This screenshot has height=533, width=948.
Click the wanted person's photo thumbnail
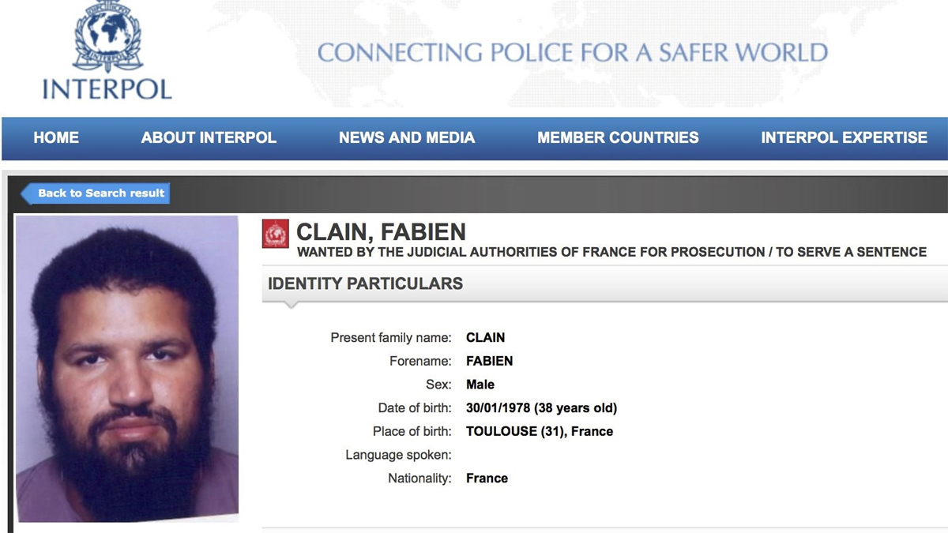(127, 368)
